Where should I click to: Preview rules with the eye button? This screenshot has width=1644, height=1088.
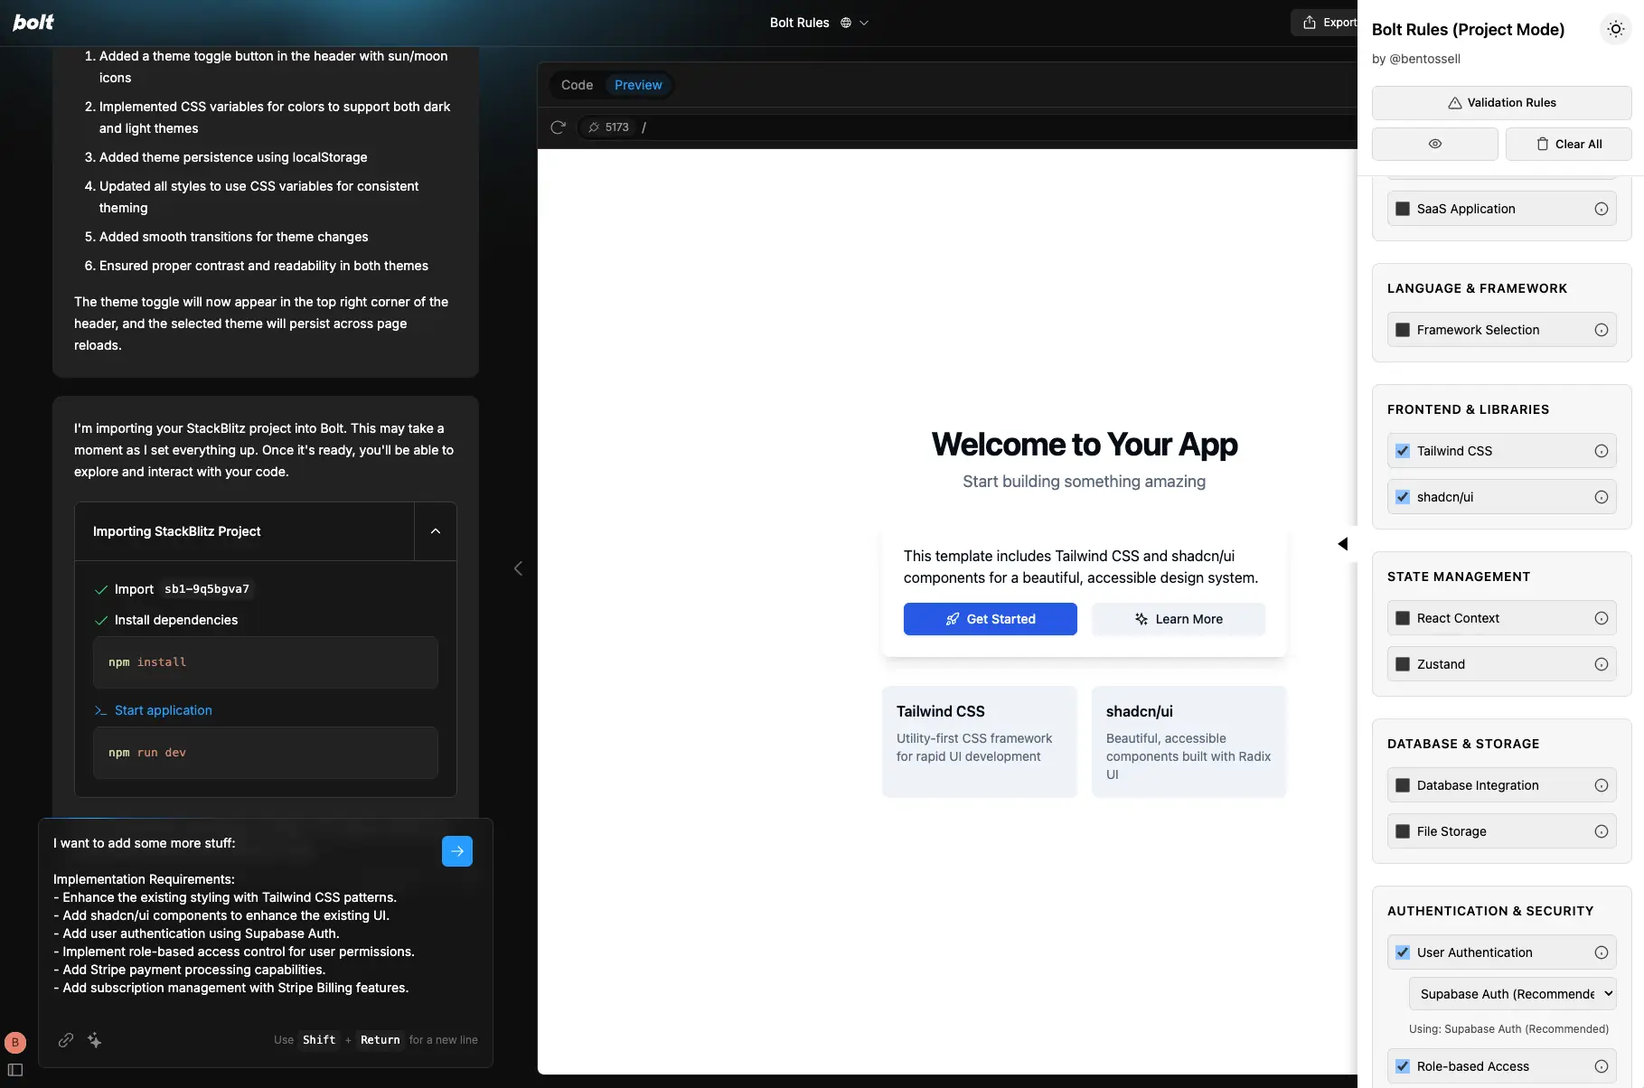(x=1435, y=144)
